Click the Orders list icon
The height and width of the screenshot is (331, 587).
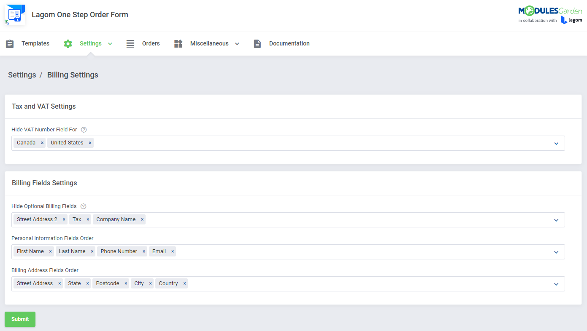pos(130,43)
